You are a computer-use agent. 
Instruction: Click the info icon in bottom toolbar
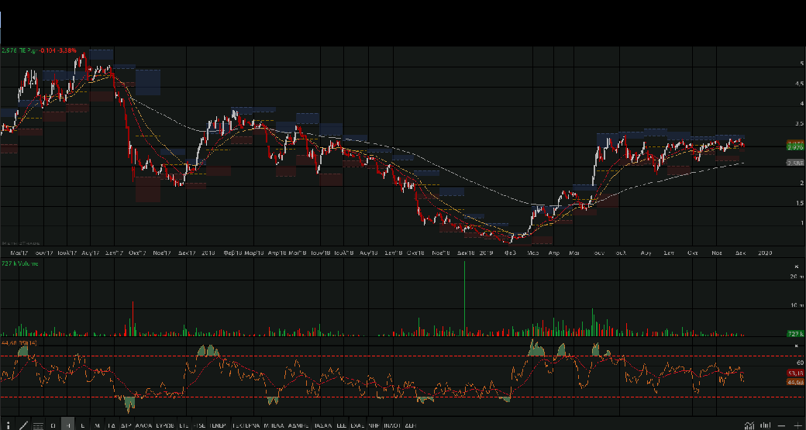point(6,425)
